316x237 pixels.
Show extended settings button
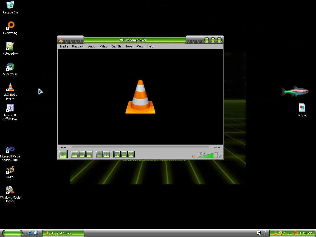click(106, 154)
